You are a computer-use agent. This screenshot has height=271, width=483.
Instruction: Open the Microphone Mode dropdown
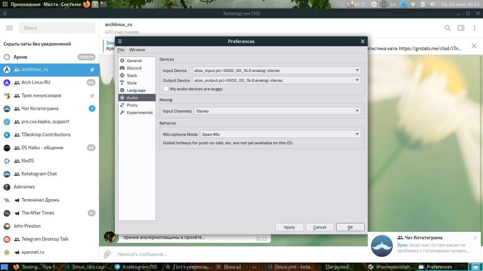click(280, 134)
